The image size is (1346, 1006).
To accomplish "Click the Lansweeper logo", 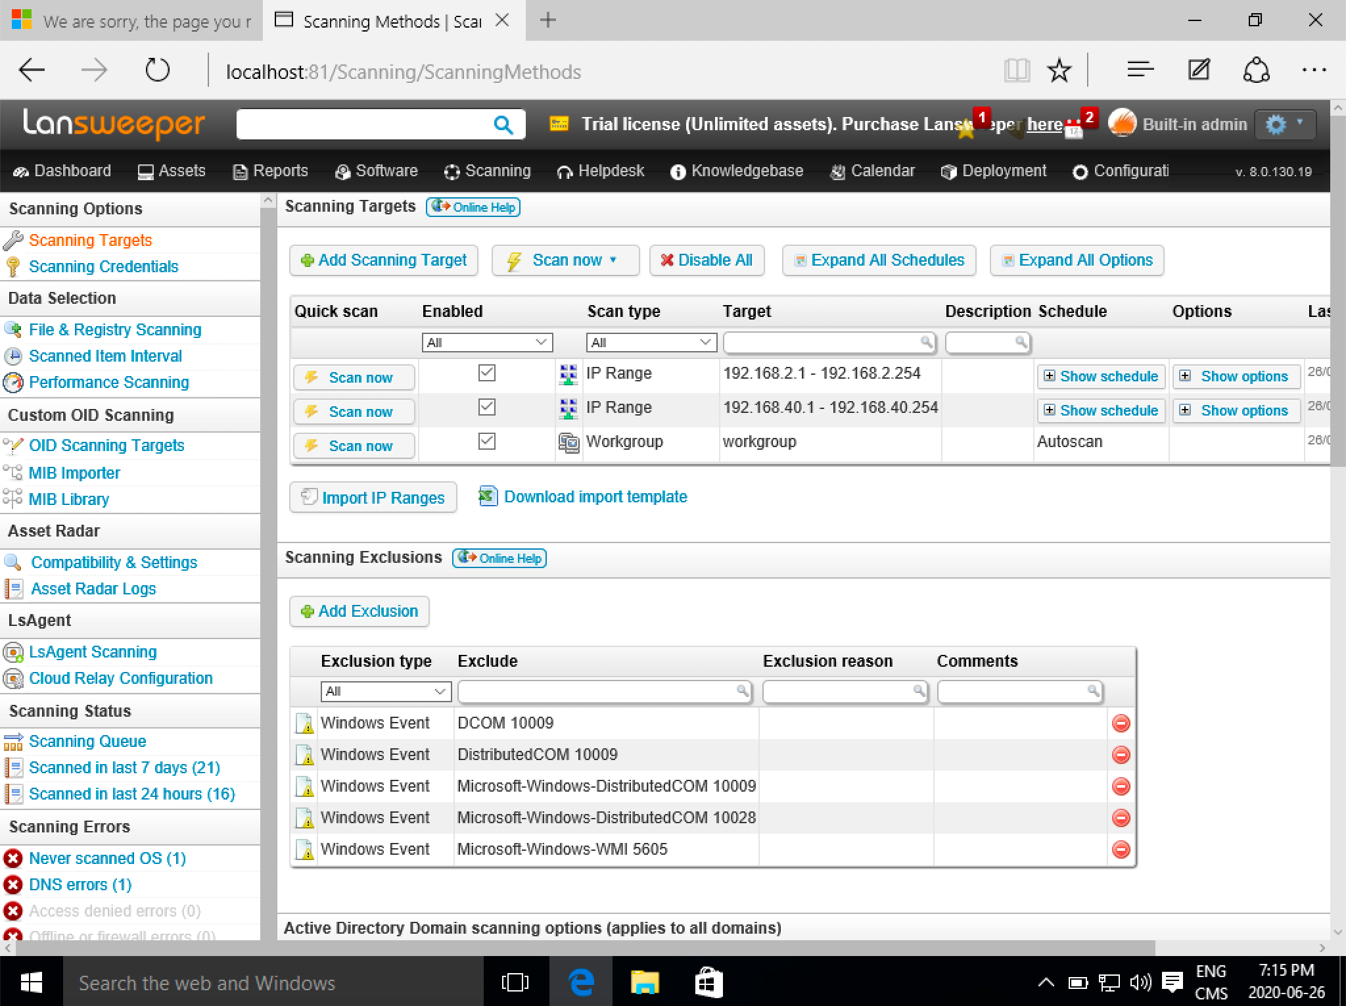I will 114,124.
